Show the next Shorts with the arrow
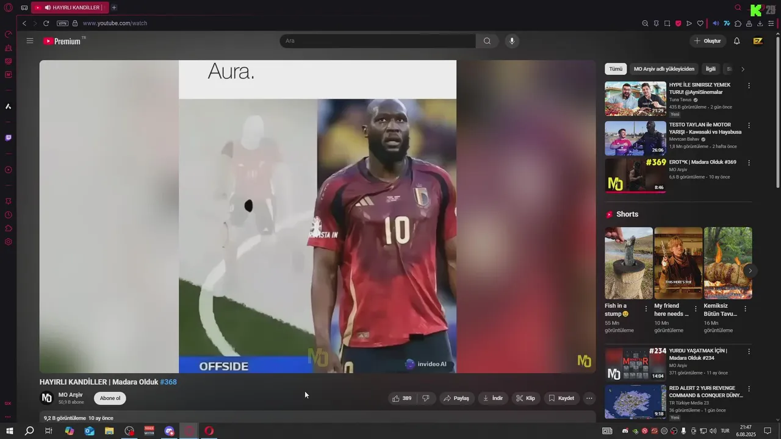Viewport: 781px width, 439px height. pyautogui.click(x=750, y=271)
